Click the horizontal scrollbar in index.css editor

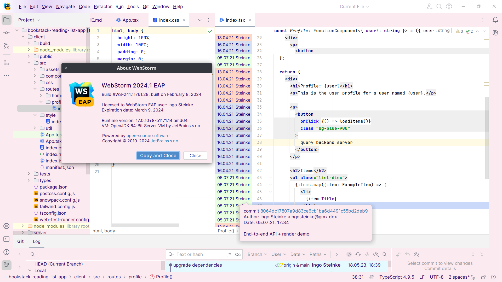(146, 225)
